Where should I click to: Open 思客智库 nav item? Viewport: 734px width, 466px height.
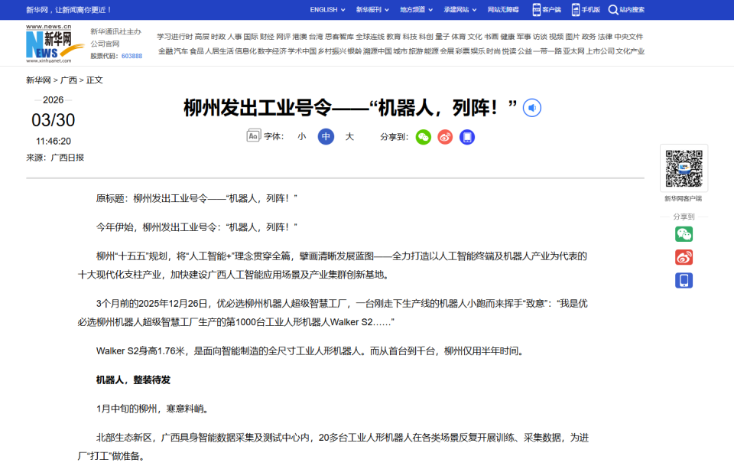point(339,37)
